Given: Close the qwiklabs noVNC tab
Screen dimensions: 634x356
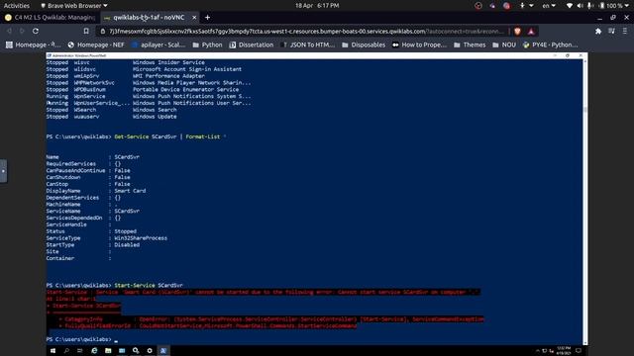Looking at the screenshot, I should coord(194,18).
